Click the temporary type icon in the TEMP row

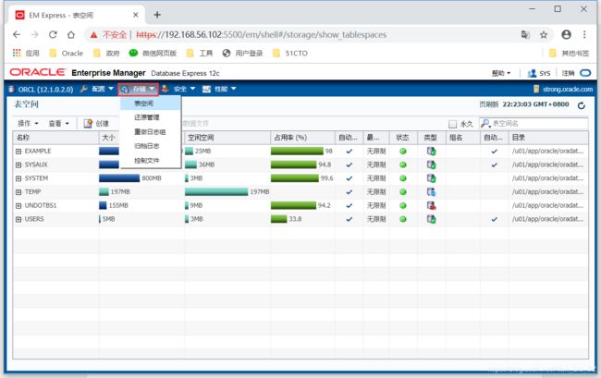click(x=431, y=192)
